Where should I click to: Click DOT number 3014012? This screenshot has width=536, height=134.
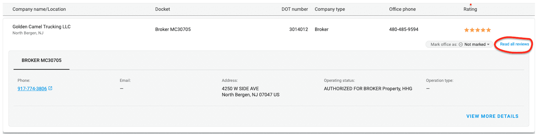(298, 29)
